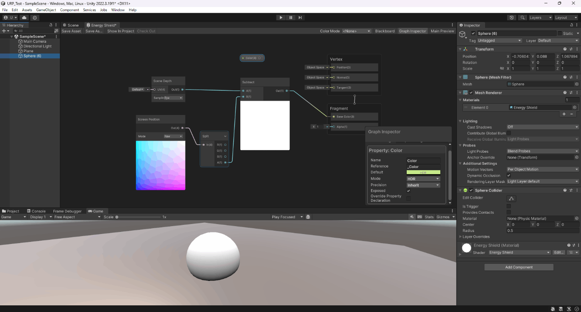
Task: Open the Cast Shadows dropdown
Action: pos(543,127)
